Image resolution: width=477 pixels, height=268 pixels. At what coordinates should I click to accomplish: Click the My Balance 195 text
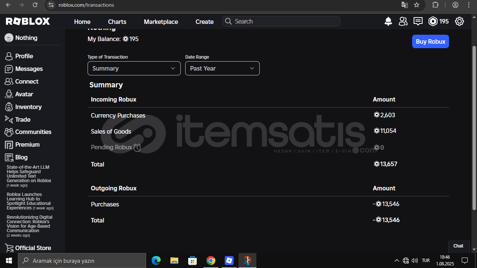click(113, 39)
